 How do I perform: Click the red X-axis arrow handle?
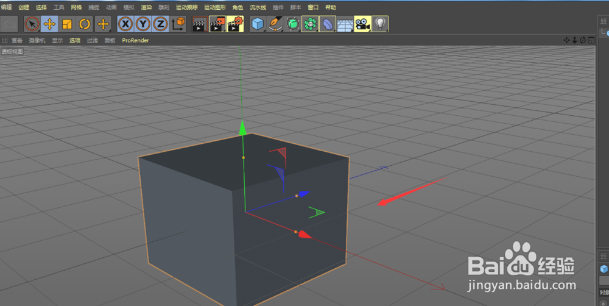(305, 235)
